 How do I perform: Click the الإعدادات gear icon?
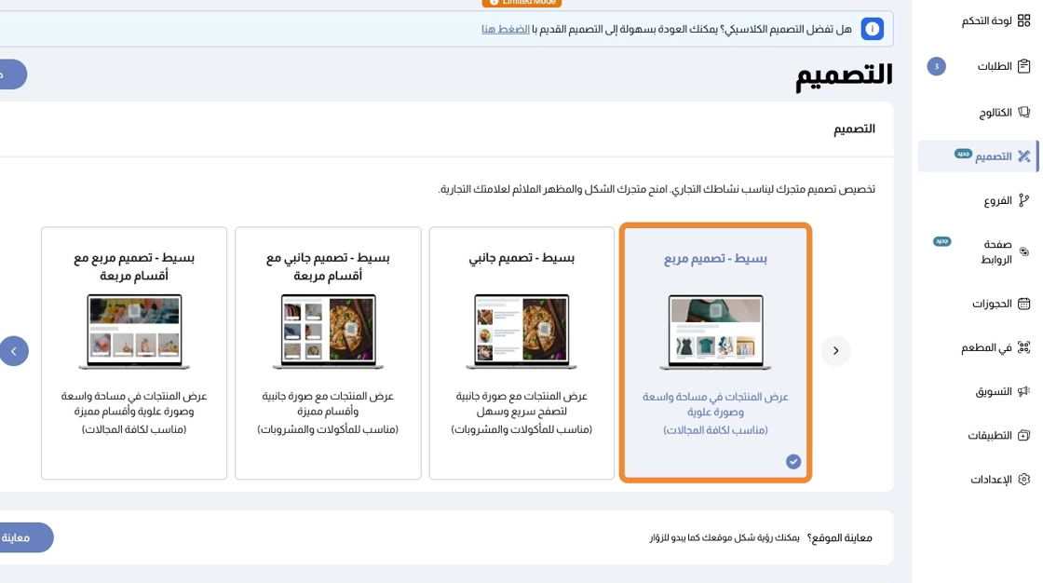tap(1023, 480)
